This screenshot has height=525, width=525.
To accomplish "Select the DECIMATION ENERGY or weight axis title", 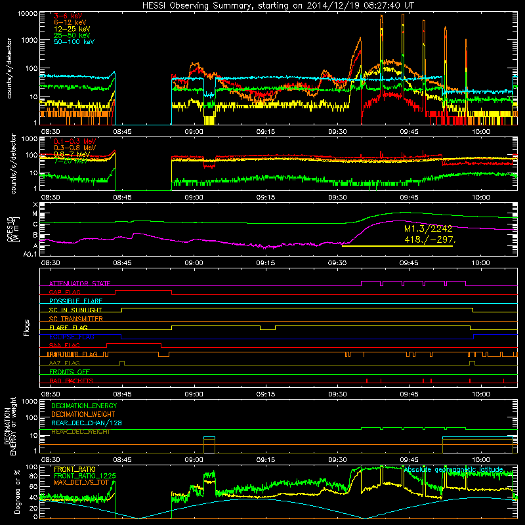I will pos(10,426).
